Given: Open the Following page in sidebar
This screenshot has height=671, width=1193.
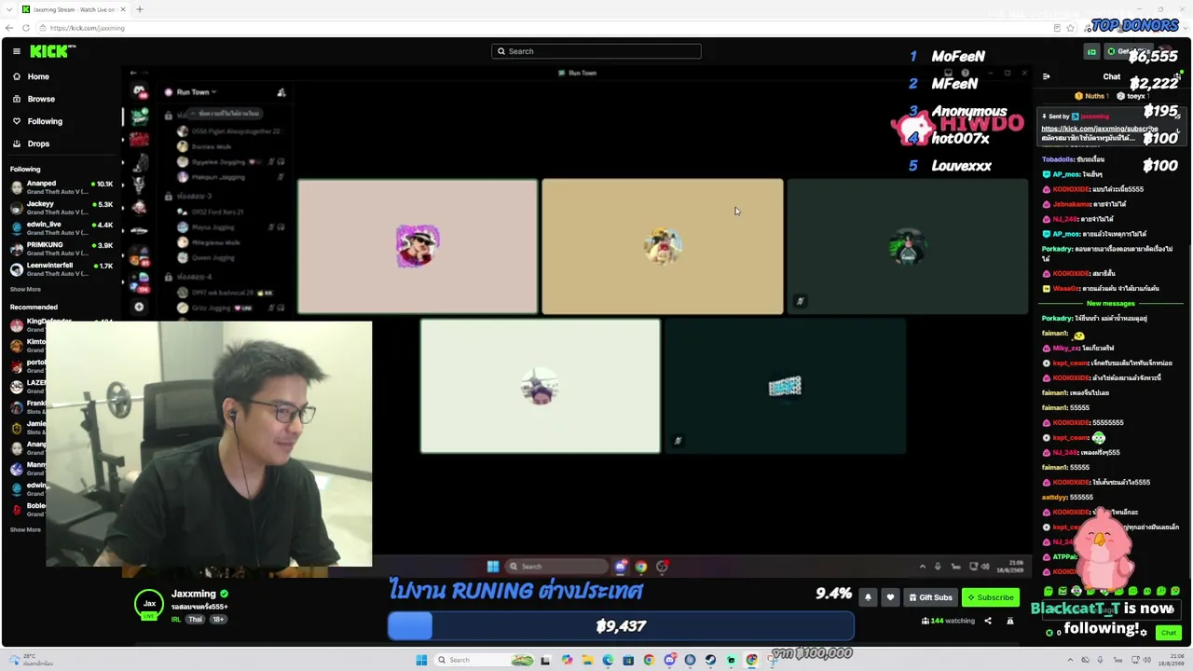Looking at the screenshot, I should [45, 121].
